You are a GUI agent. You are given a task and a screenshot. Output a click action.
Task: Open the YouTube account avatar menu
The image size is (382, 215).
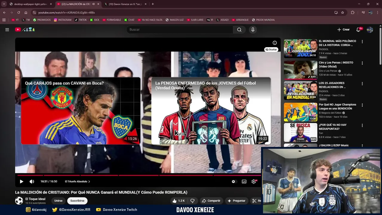pyautogui.click(x=370, y=30)
